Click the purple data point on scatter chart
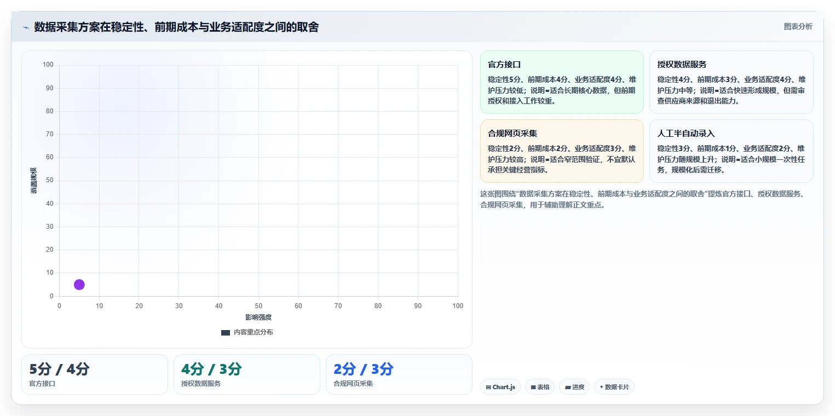This screenshot has height=416, width=835. coord(79,285)
